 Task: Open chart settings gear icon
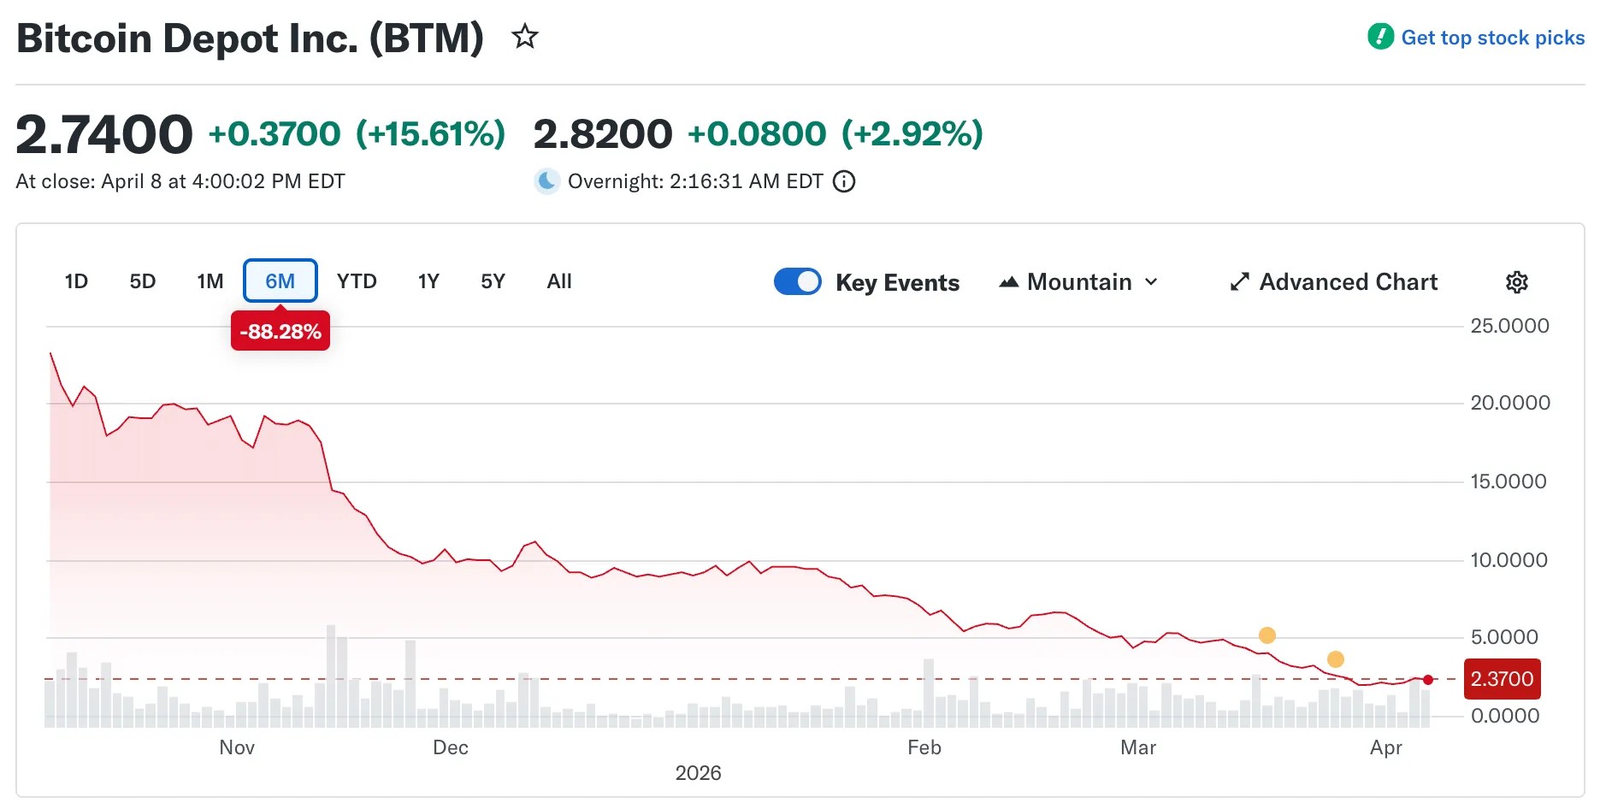coord(1516,282)
